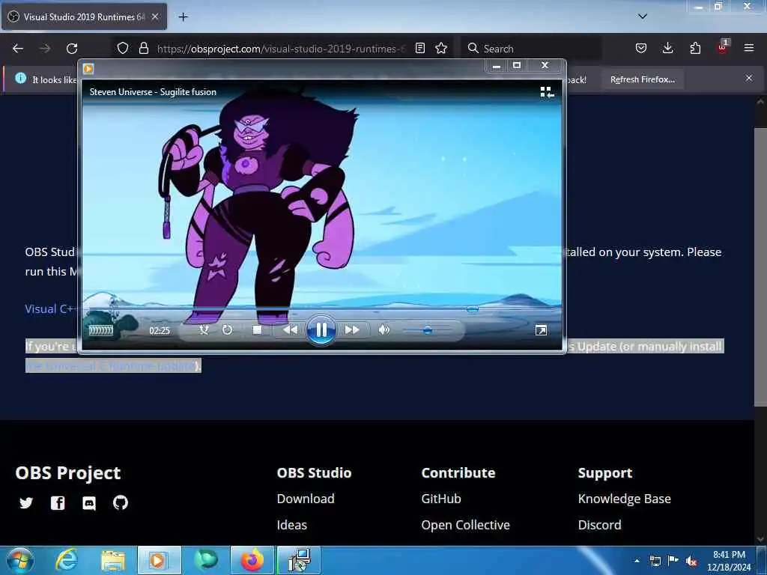767x575 pixels.
Task: Click the Refresh Firefox... button
Action: pyautogui.click(x=642, y=79)
